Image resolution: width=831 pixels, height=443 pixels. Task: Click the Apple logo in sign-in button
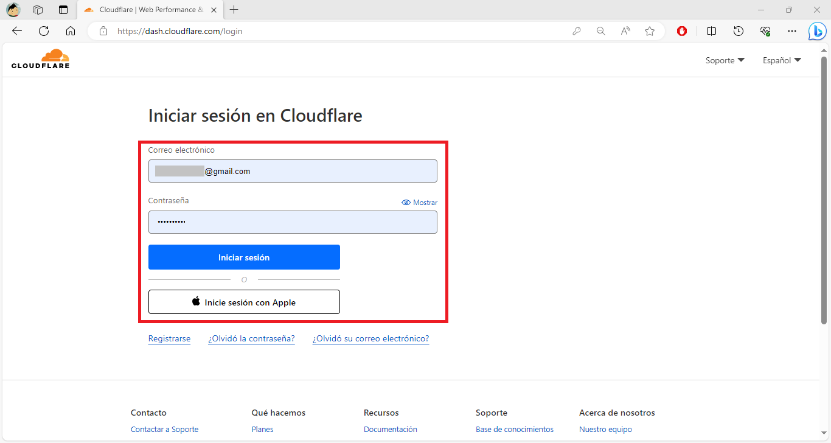point(196,301)
